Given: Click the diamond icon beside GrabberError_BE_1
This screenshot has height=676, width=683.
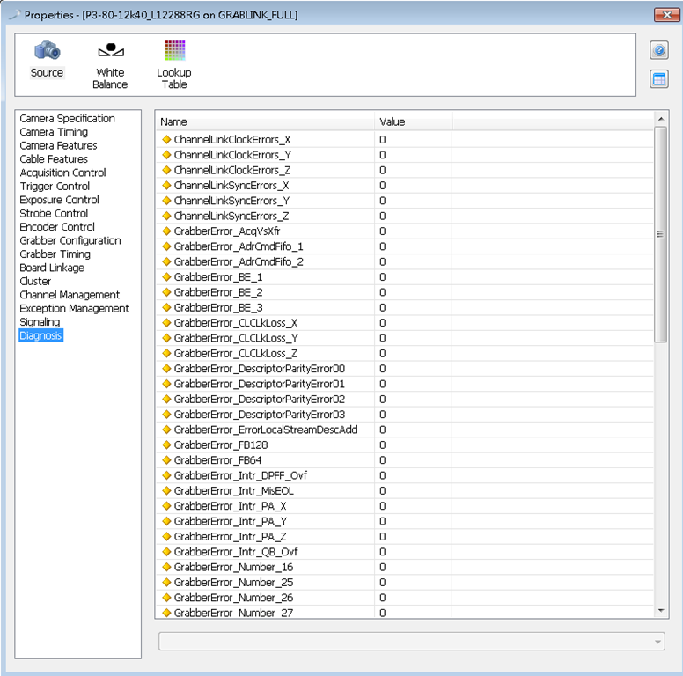Looking at the screenshot, I should tap(166, 276).
